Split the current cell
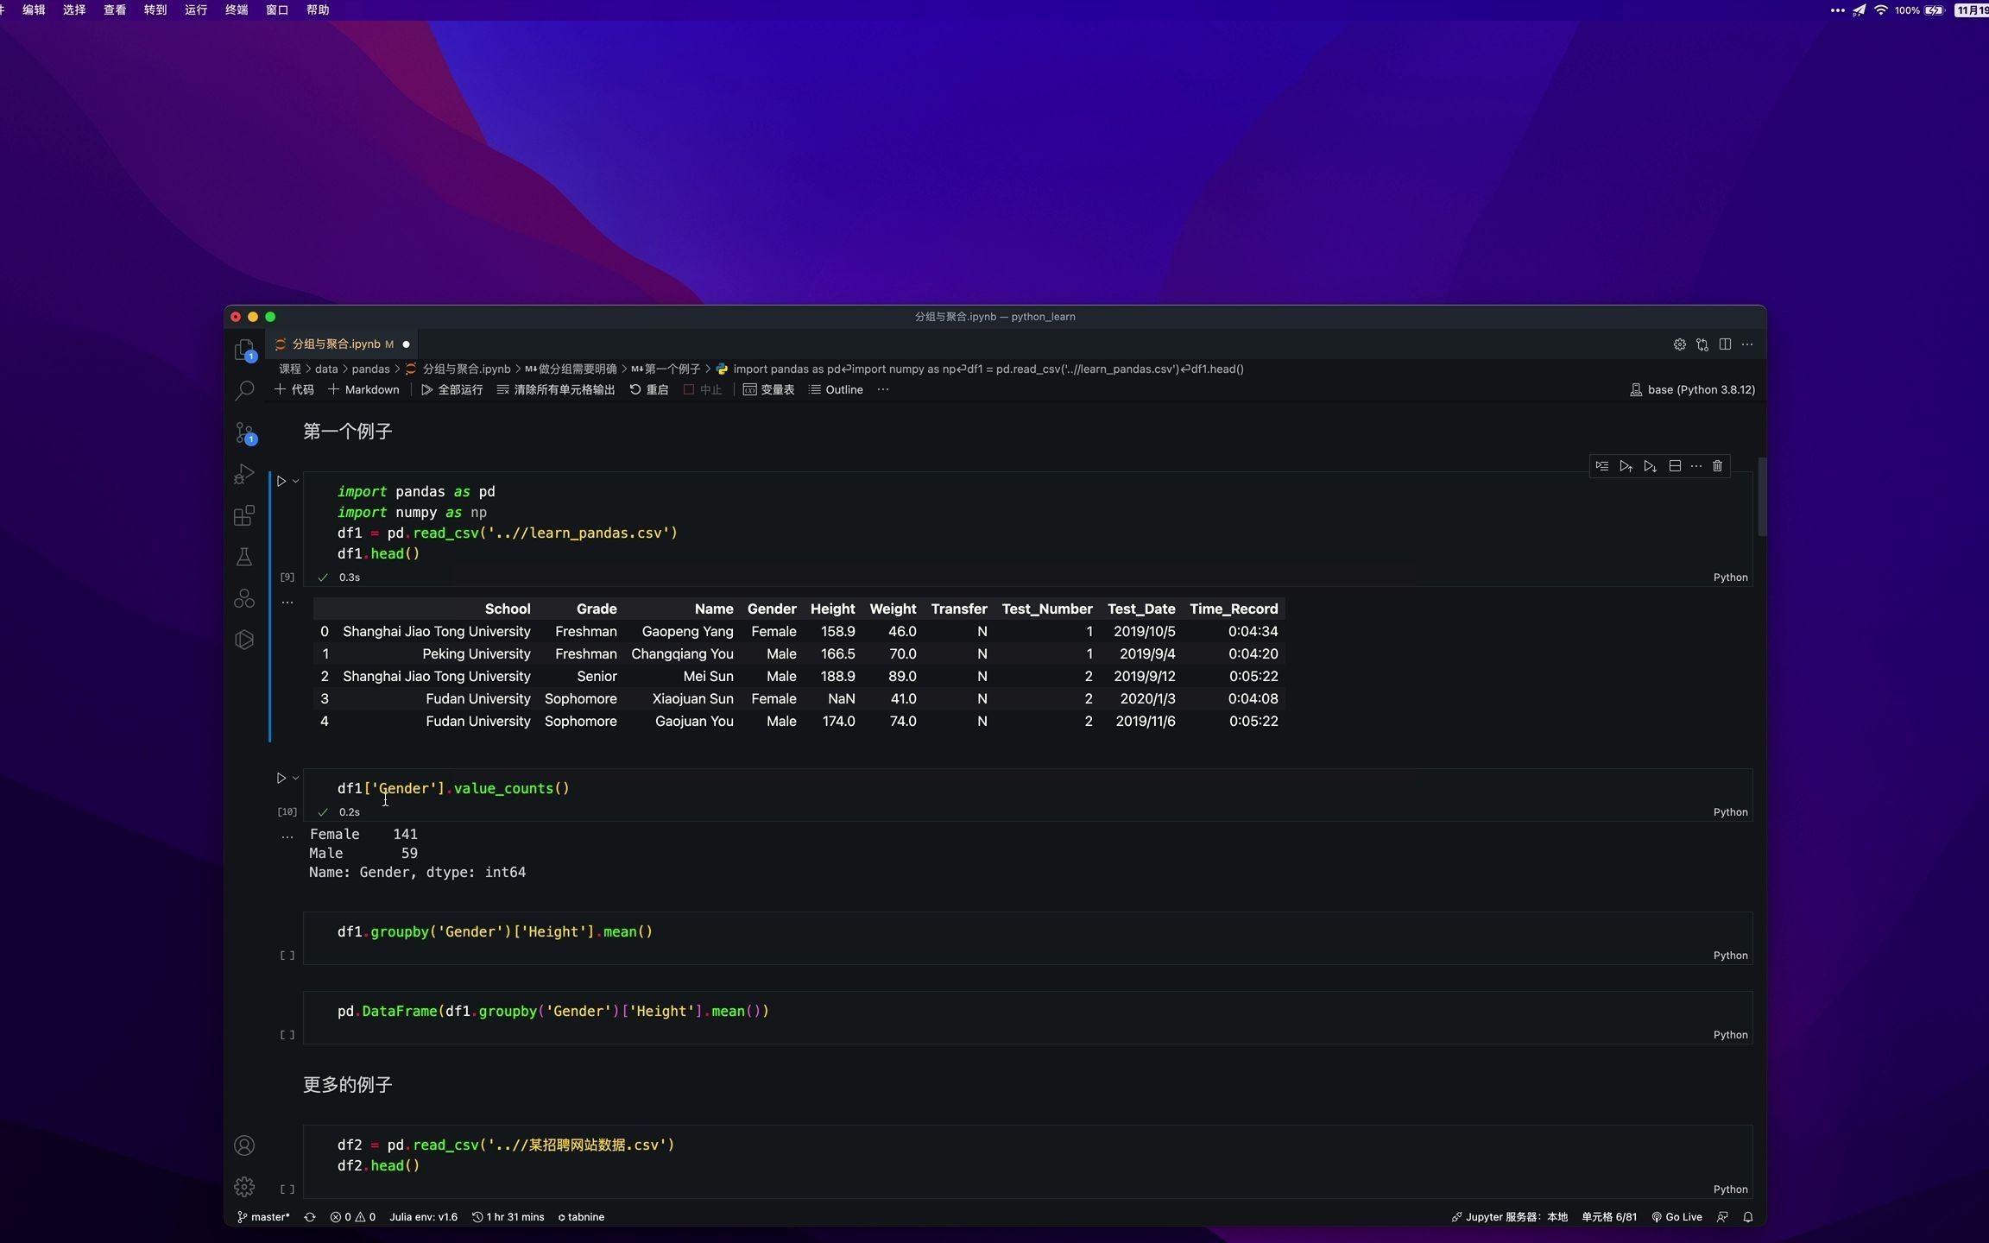This screenshot has width=1989, height=1243. tap(1675, 466)
